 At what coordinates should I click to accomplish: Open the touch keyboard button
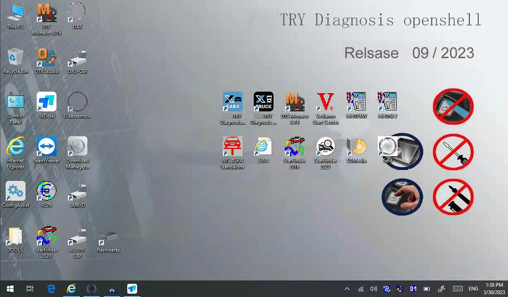[x=458, y=289]
